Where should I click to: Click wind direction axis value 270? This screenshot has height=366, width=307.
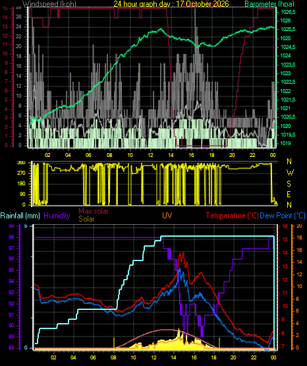click(x=21, y=173)
